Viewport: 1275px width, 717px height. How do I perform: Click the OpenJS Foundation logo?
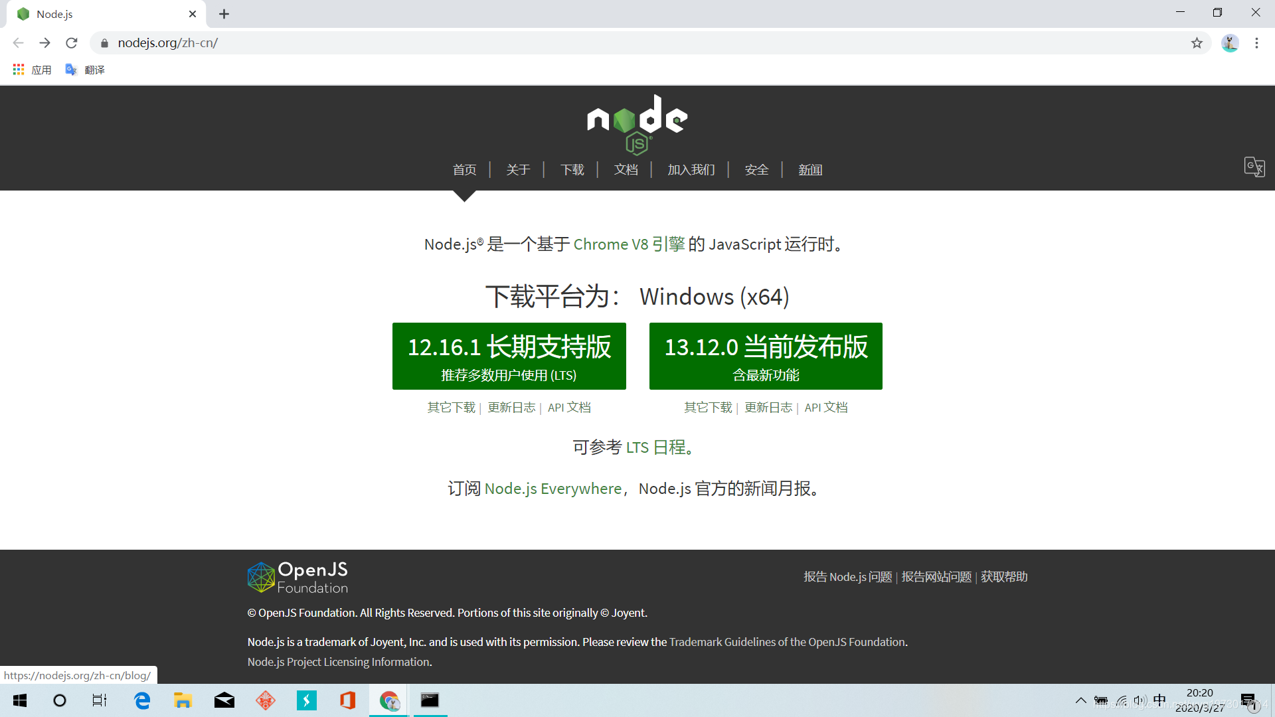click(298, 577)
